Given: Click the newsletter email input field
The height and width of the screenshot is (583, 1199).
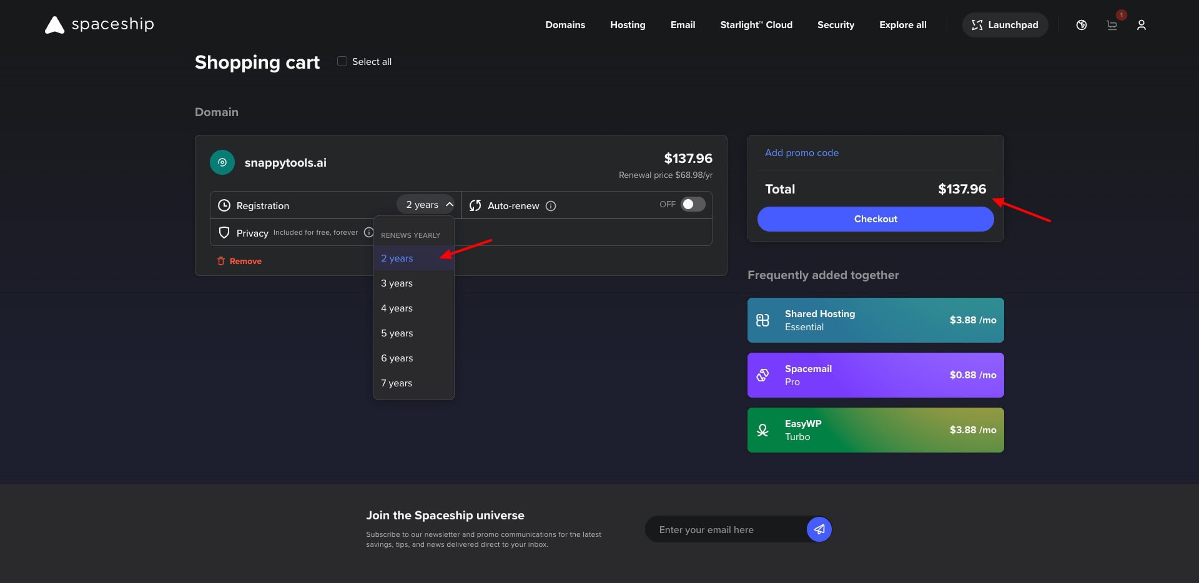Looking at the screenshot, I should pyautogui.click(x=724, y=529).
